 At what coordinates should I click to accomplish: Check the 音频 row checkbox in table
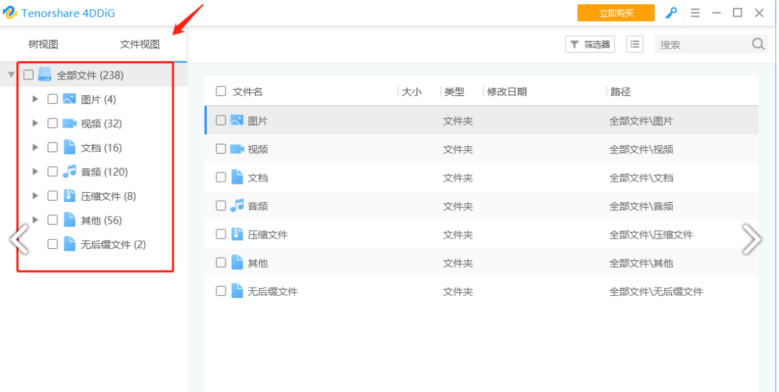(221, 205)
